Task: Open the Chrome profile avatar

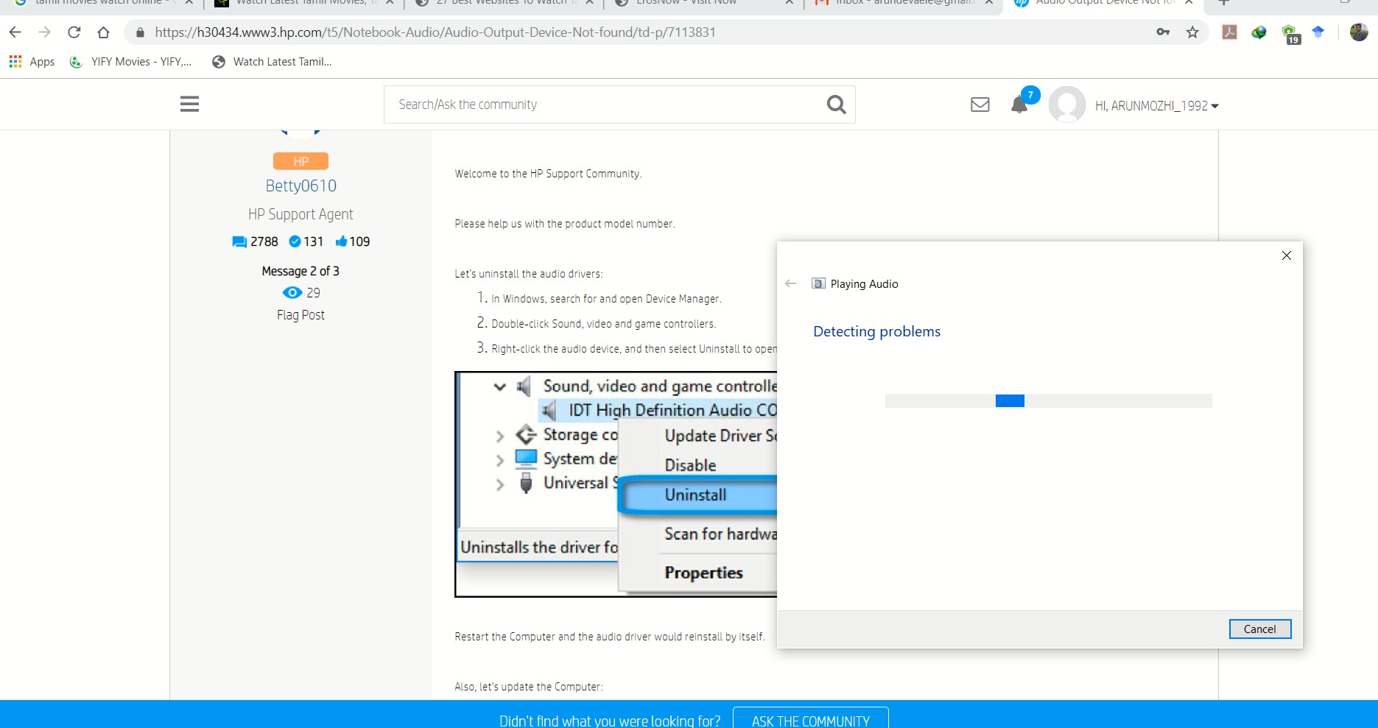Action: pos(1359,32)
